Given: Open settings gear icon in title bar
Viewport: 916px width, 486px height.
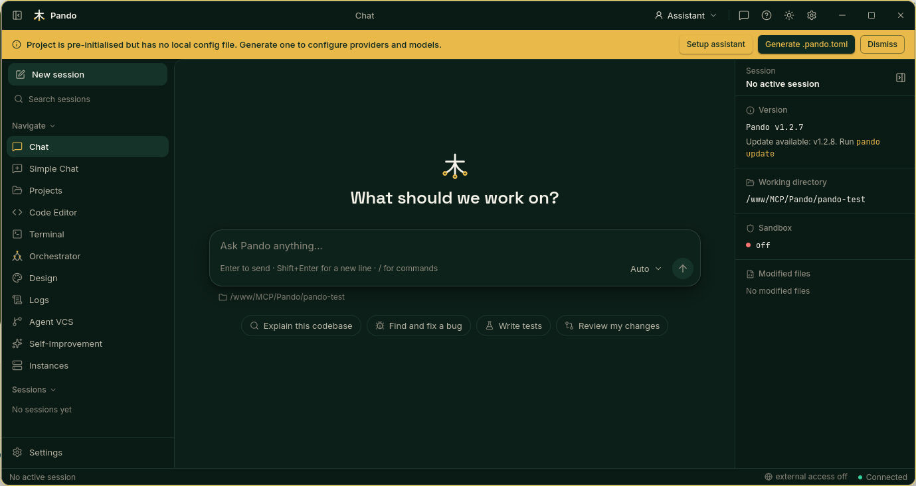Looking at the screenshot, I should [812, 15].
